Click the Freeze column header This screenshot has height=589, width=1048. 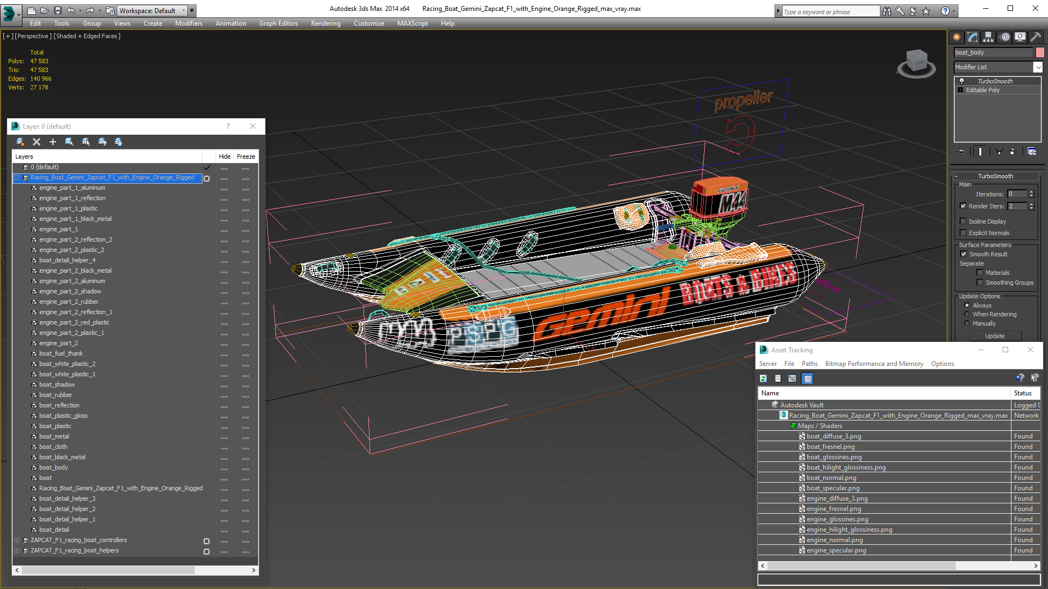[246, 157]
